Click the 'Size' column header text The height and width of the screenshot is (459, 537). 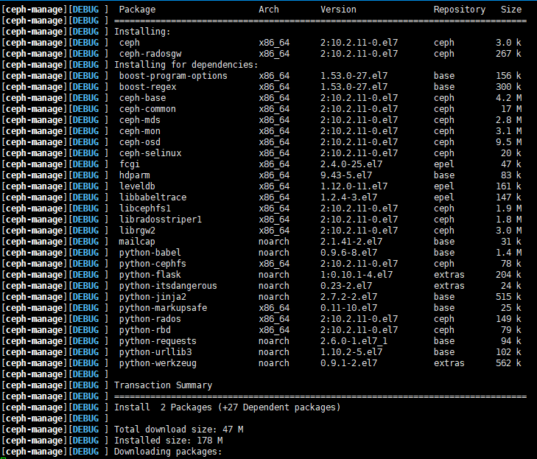point(511,10)
